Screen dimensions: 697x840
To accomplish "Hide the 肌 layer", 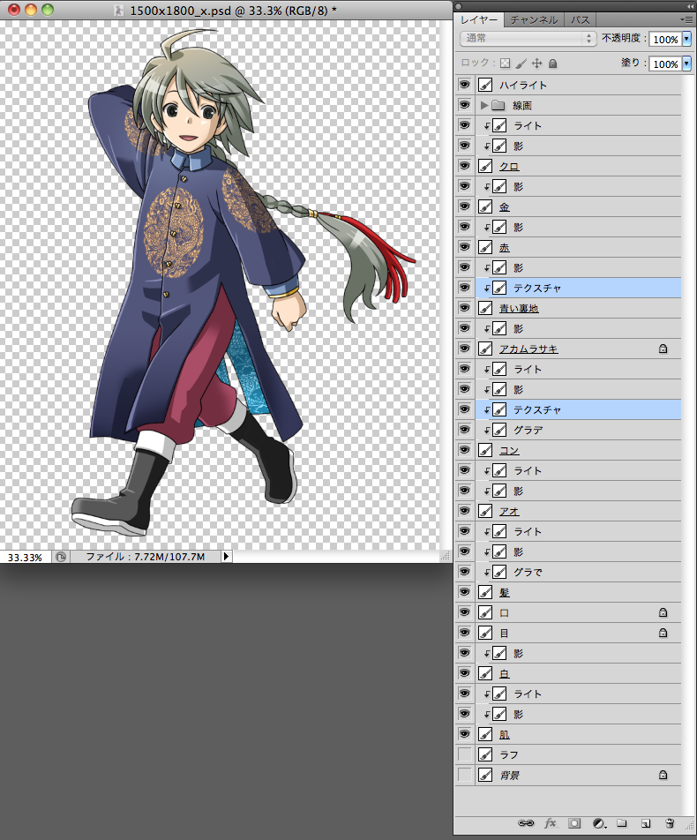I will coord(464,734).
